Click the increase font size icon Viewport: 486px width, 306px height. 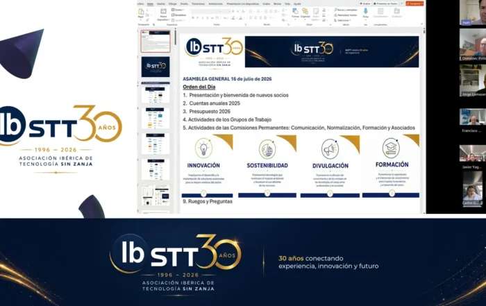[x=233, y=12]
